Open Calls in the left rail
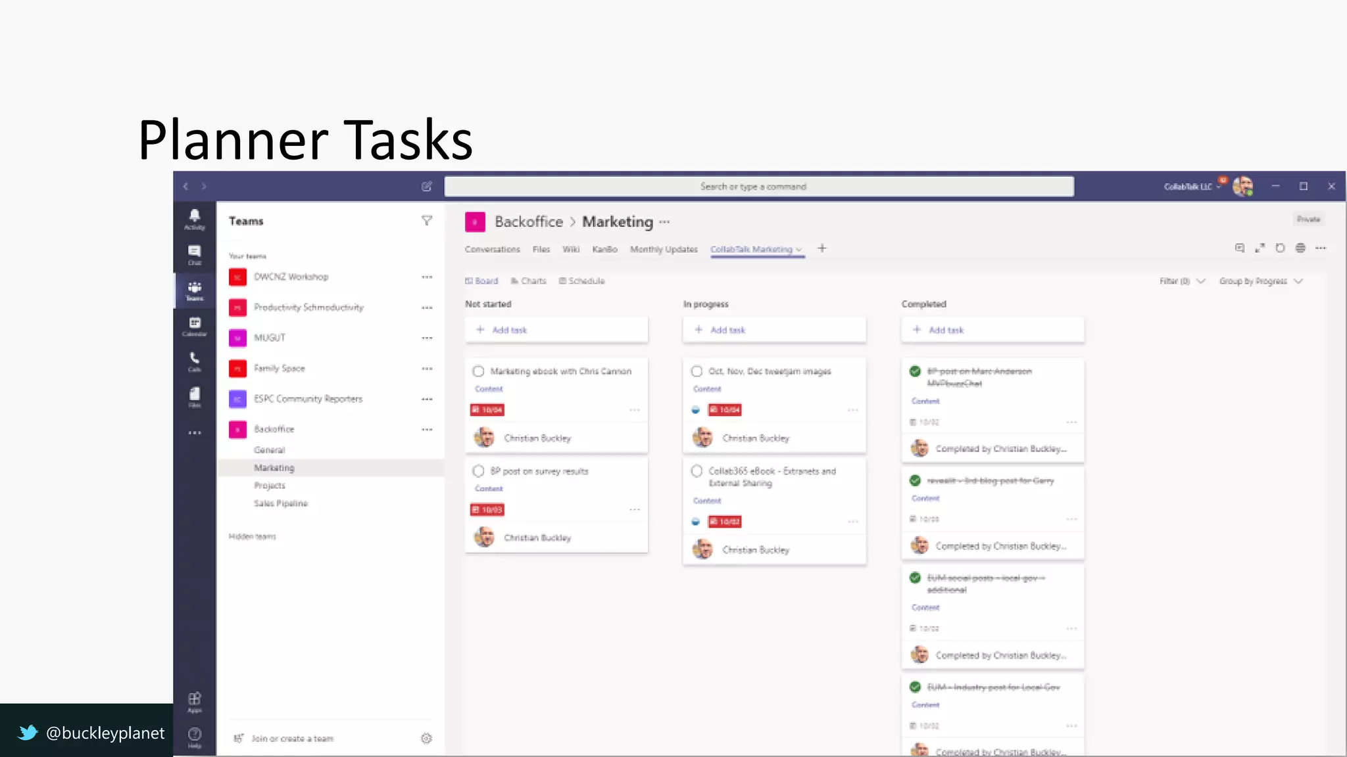 coord(195,361)
